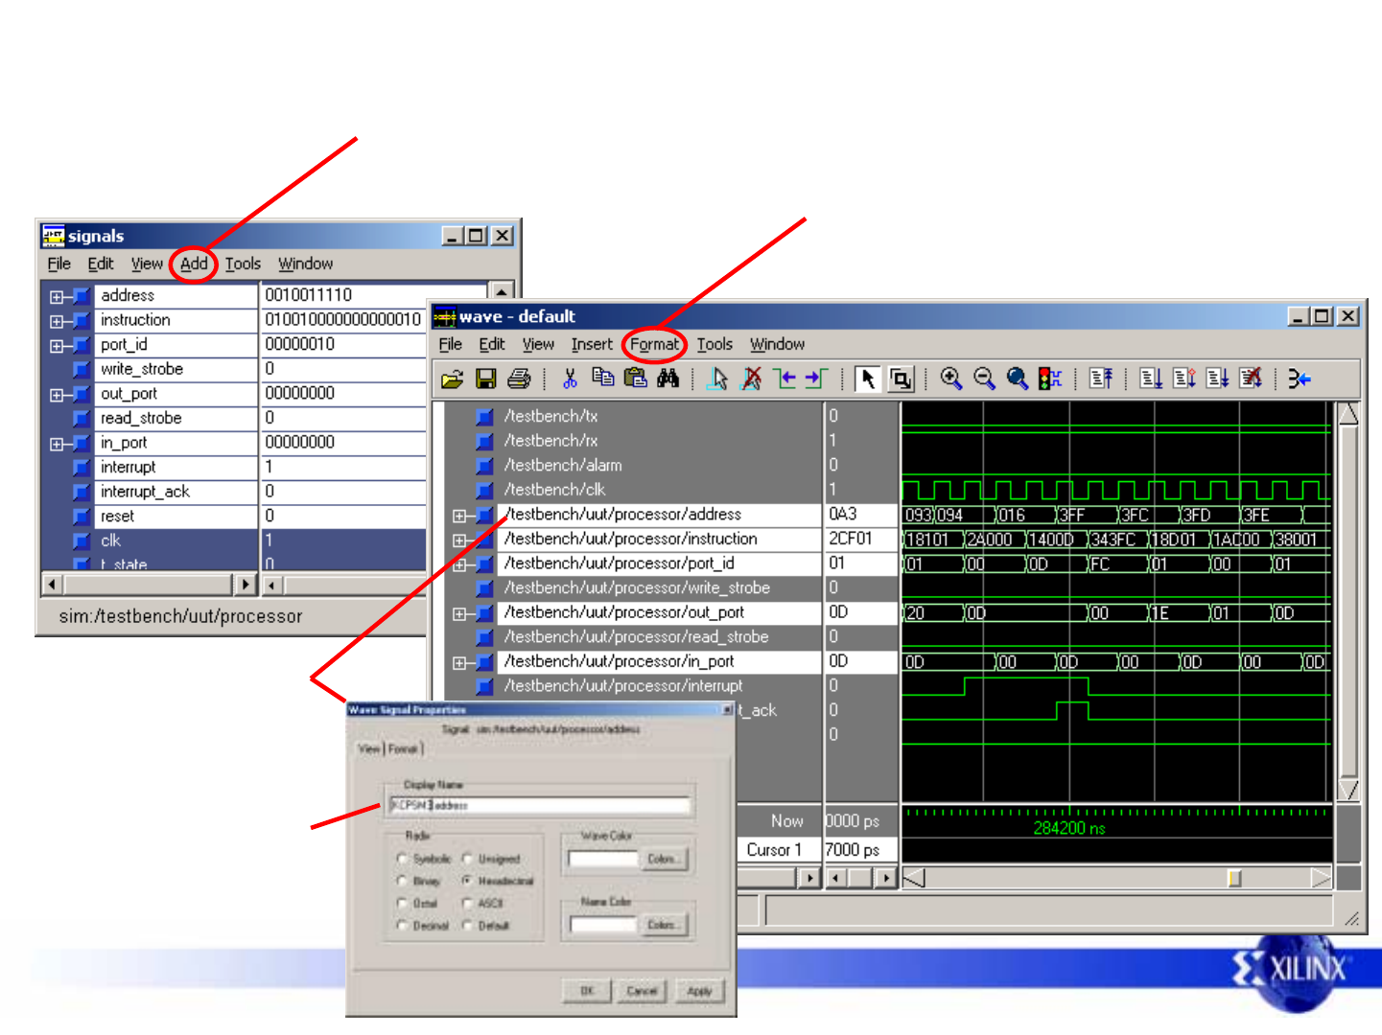This screenshot has height=1035, width=1382.
Task: Click the Save floppy disk icon
Action: pos(486,379)
